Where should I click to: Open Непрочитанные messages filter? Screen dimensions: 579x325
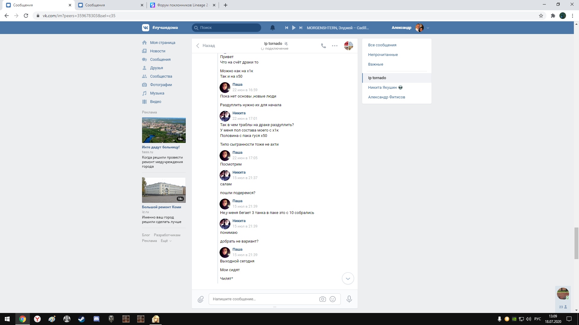click(x=383, y=55)
